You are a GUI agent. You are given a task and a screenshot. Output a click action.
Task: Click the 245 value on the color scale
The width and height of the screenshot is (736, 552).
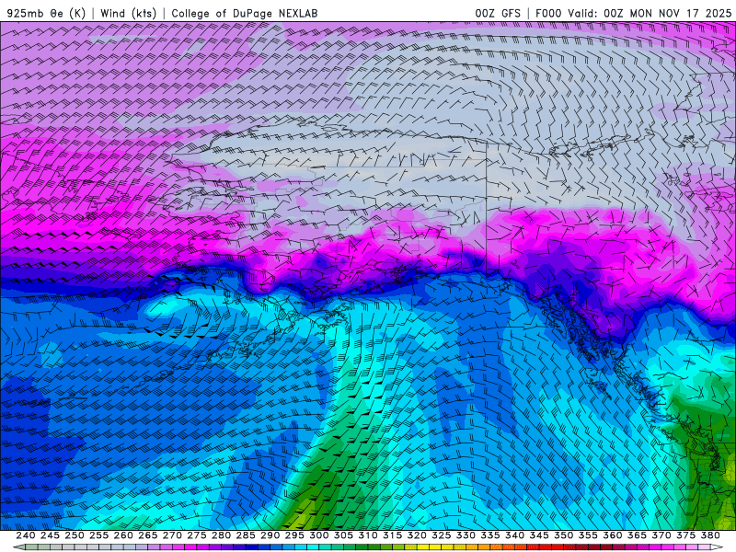(x=51, y=535)
